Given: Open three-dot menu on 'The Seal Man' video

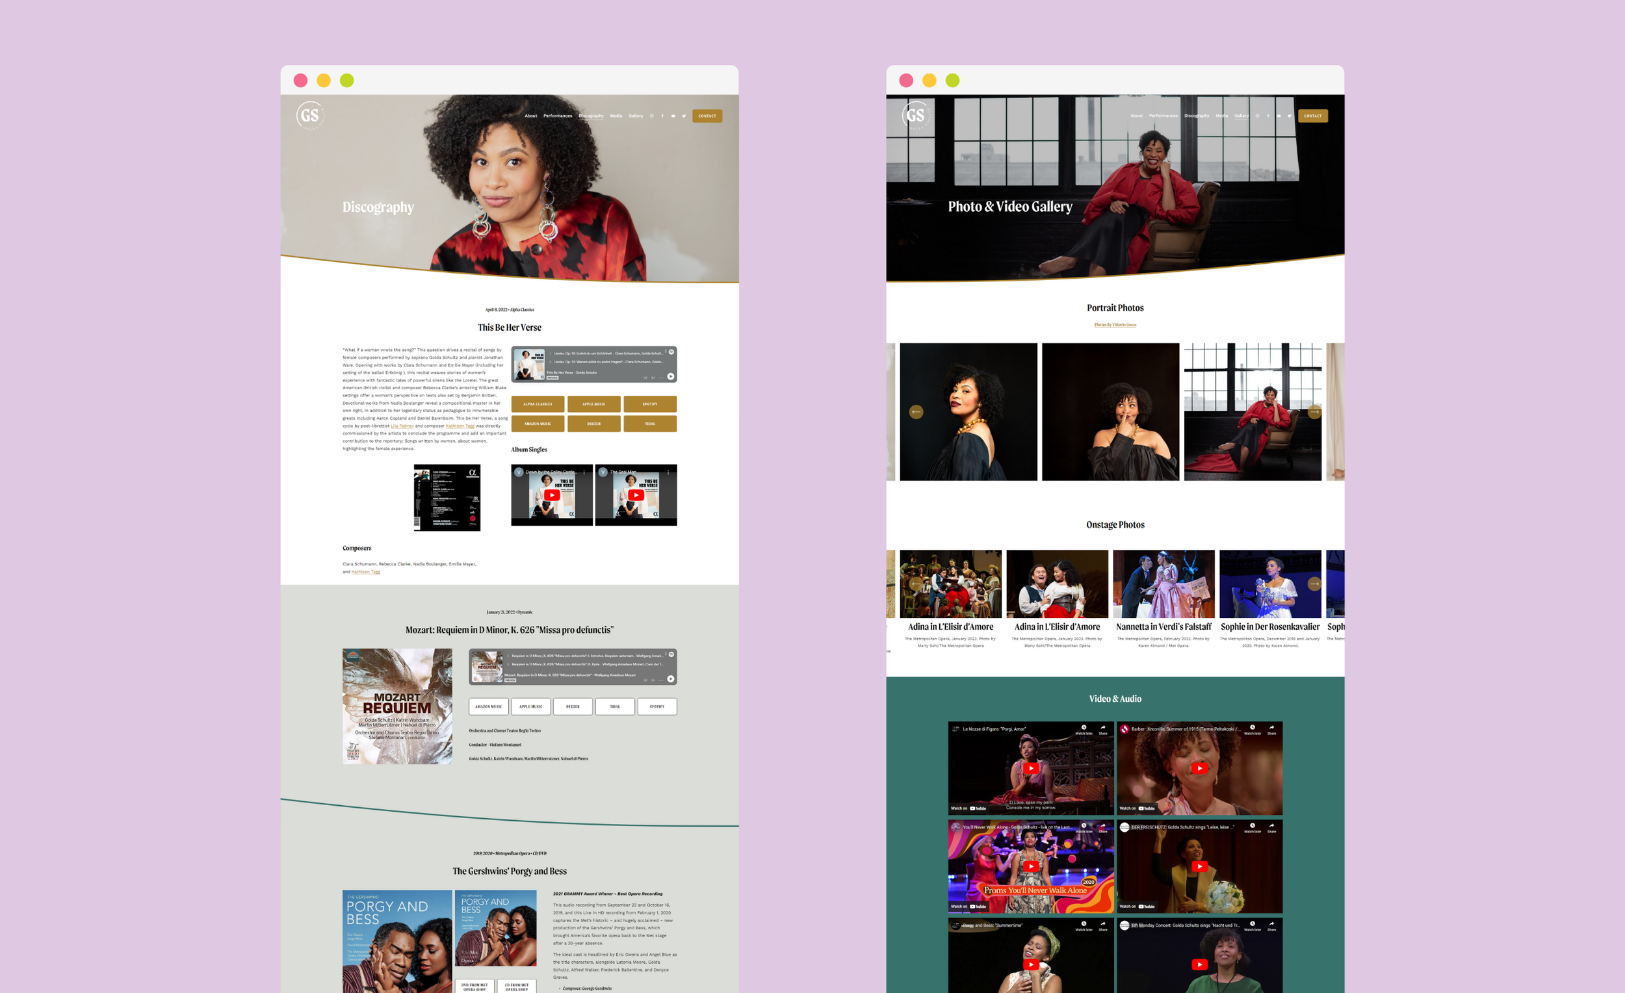Looking at the screenshot, I should point(668,472).
